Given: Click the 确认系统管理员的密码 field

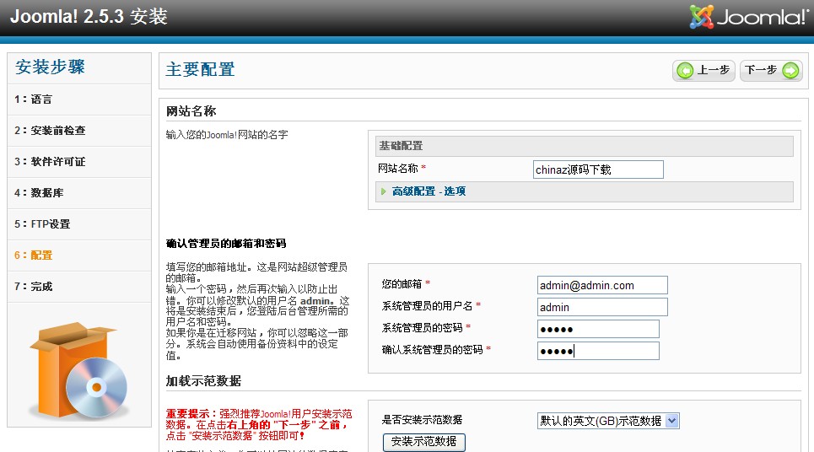Looking at the screenshot, I should pyautogui.click(x=598, y=351).
